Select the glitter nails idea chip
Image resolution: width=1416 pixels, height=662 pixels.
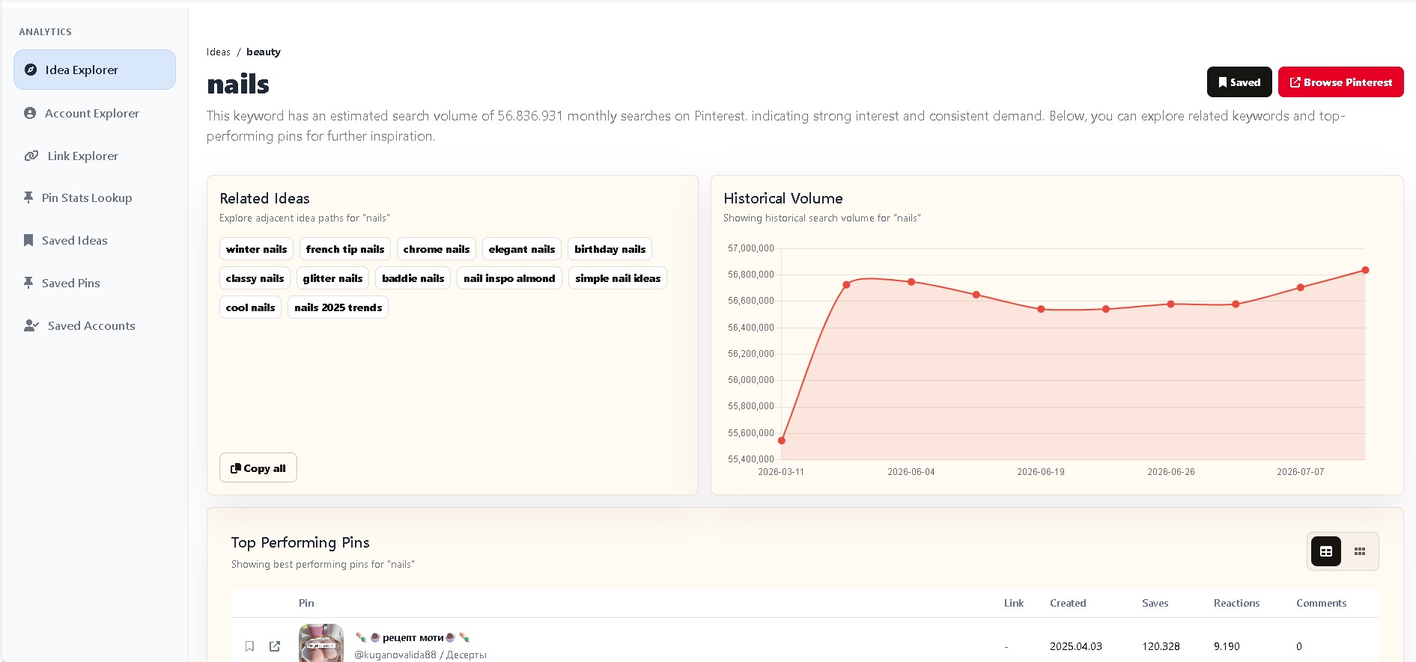tap(332, 278)
